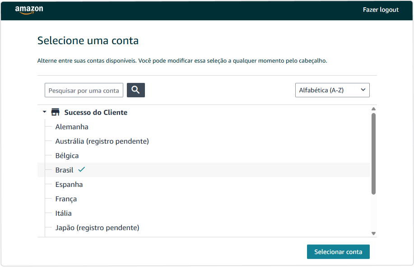Viewport: 414px width, 267px height.
Task: Click the checkmark next to Brasil
Action: coord(82,170)
